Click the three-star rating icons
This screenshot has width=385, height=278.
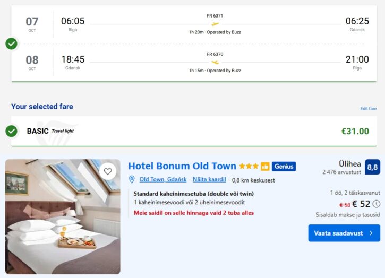tap(249, 167)
